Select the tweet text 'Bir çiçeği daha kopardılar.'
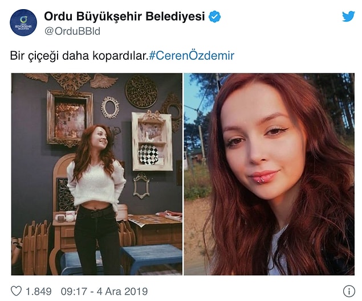 pyautogui.click(x=79, y=56)
